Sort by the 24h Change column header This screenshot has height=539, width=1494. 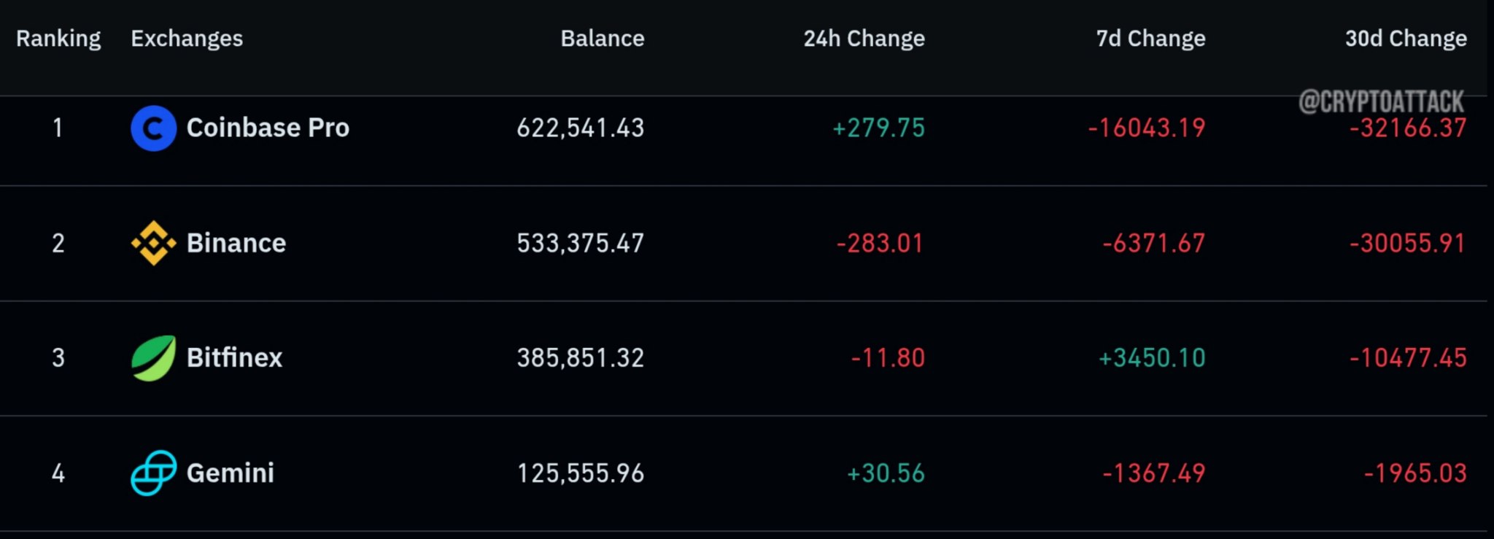pyautogui.click(x=864, y=39)
